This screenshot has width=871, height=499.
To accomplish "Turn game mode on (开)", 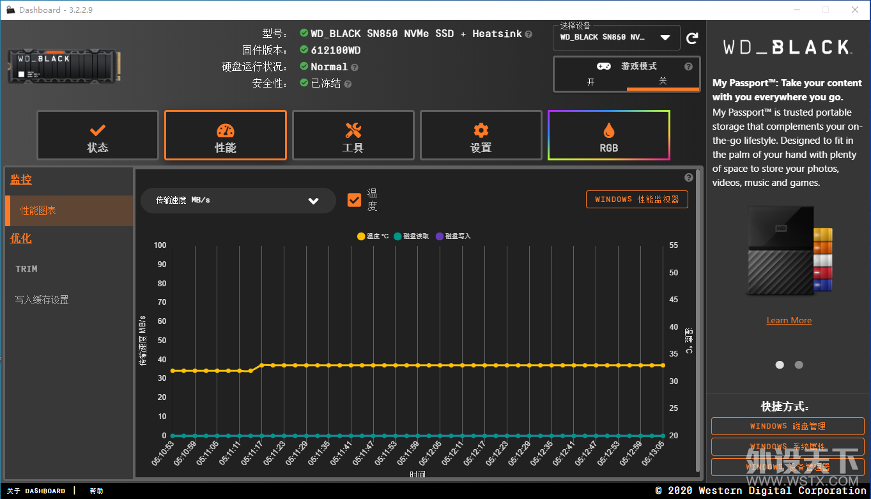I will [x=590, y=82].
